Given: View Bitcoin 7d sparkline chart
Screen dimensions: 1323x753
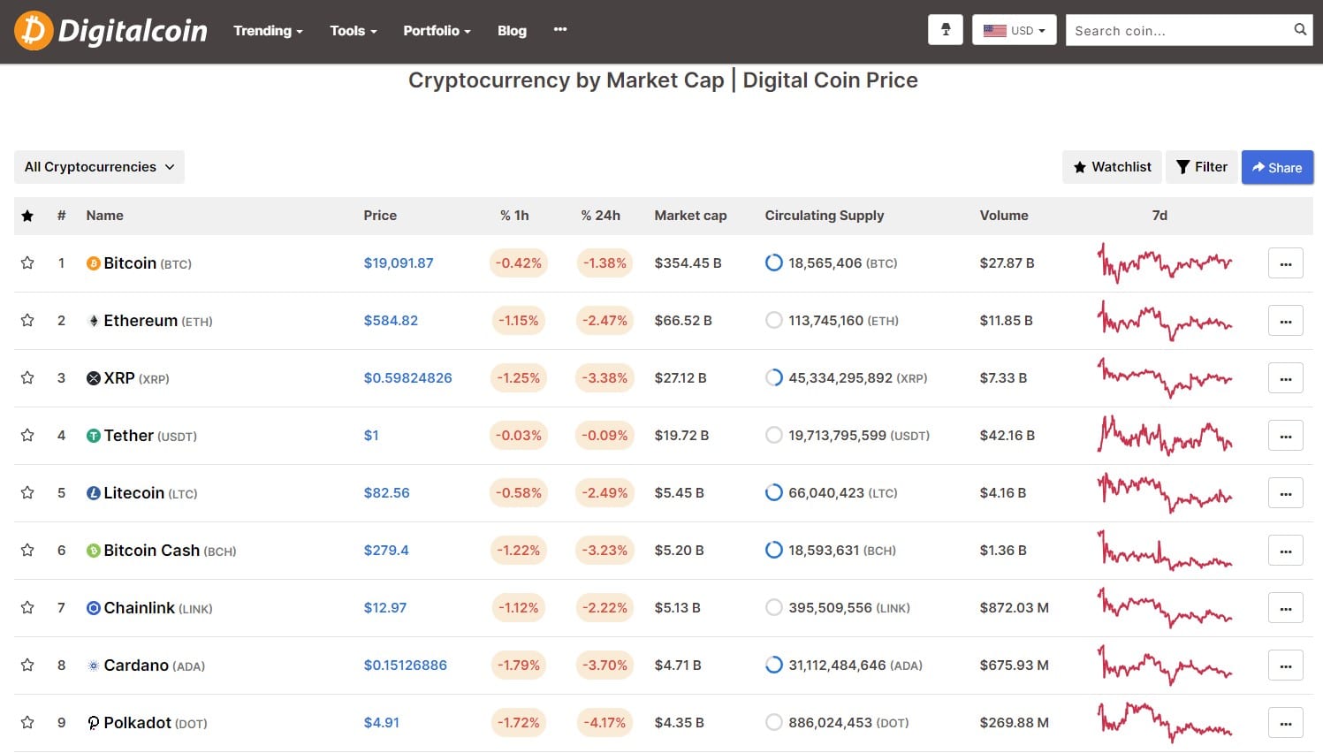Looking at the screenshot, I should [x=1165, y=263].
